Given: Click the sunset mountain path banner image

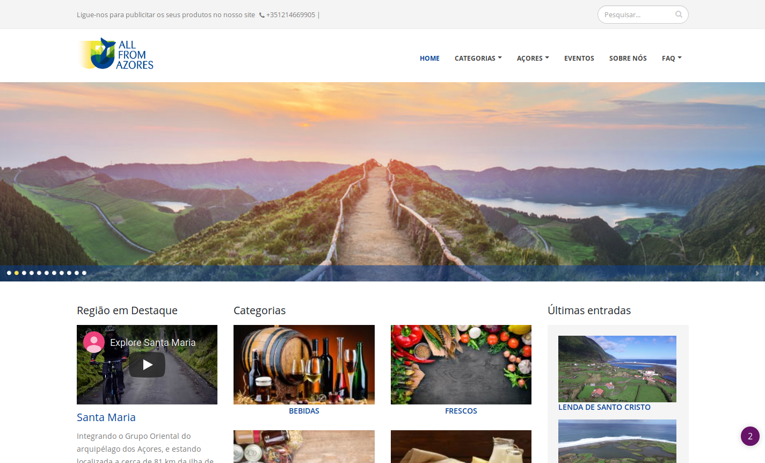Looking at the screenshot, I should (x=382, y=182).
